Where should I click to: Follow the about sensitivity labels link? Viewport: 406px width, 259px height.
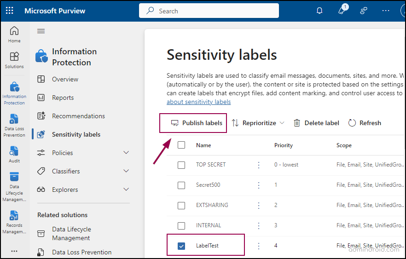pyautogui.click(x=198, y=102)
